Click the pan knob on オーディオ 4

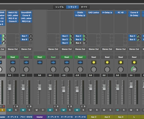[13, 70]
